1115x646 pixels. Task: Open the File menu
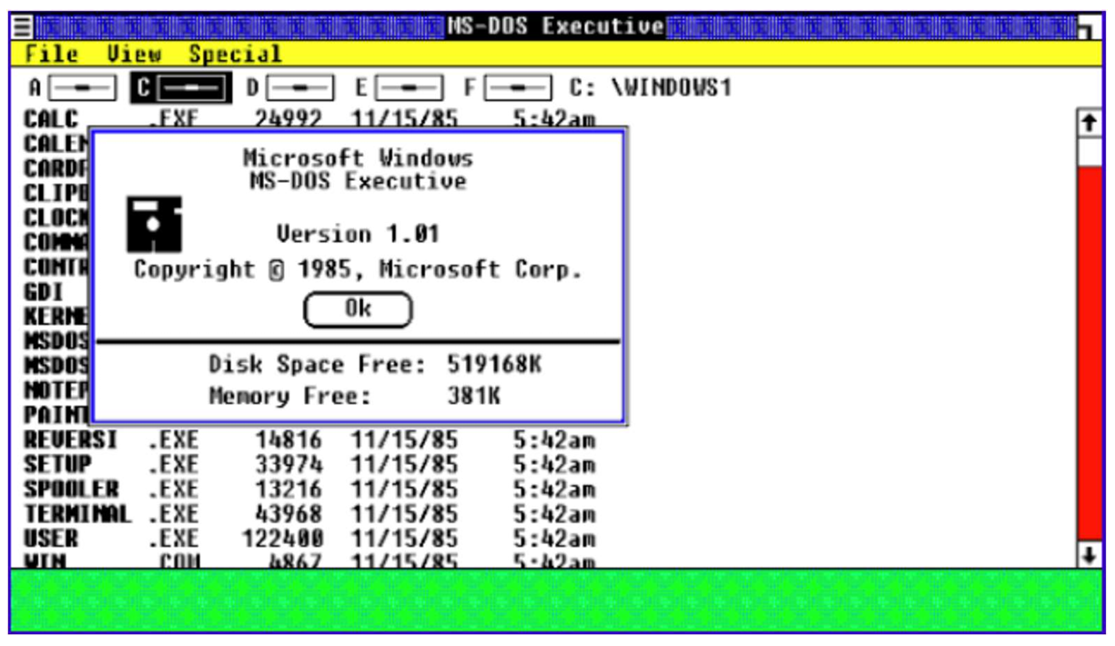pos(51,55)
